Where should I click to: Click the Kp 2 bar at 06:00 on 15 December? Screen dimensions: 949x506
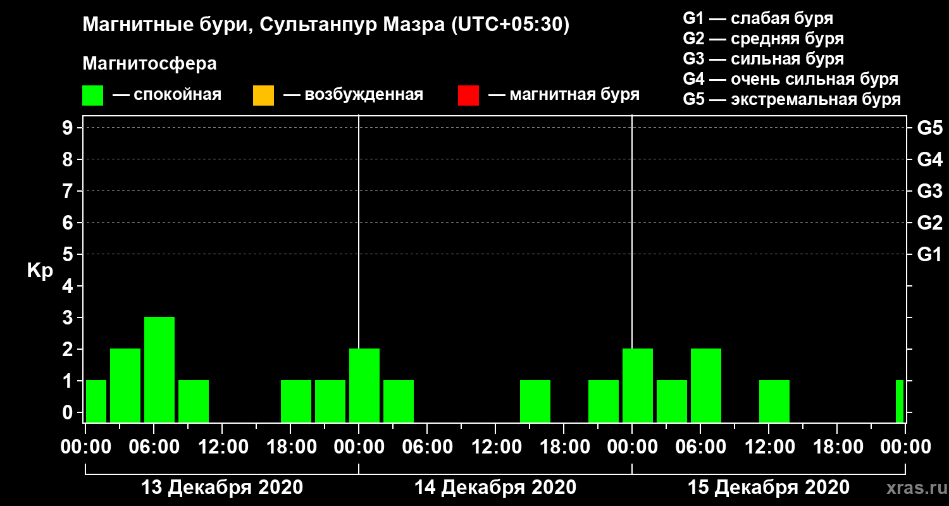click(x=706, y=385)
